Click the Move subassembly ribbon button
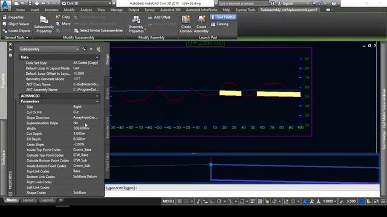The width and height of the screenshot is (387, 217). (63, 24)
